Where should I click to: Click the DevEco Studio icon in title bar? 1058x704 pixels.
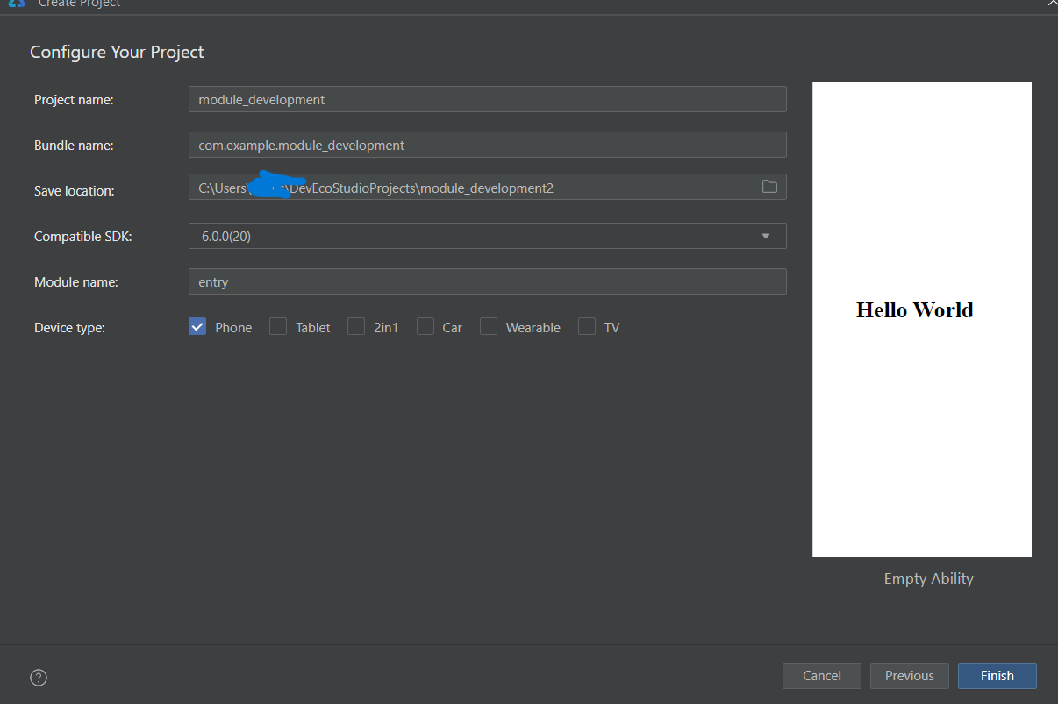[16, 4]
